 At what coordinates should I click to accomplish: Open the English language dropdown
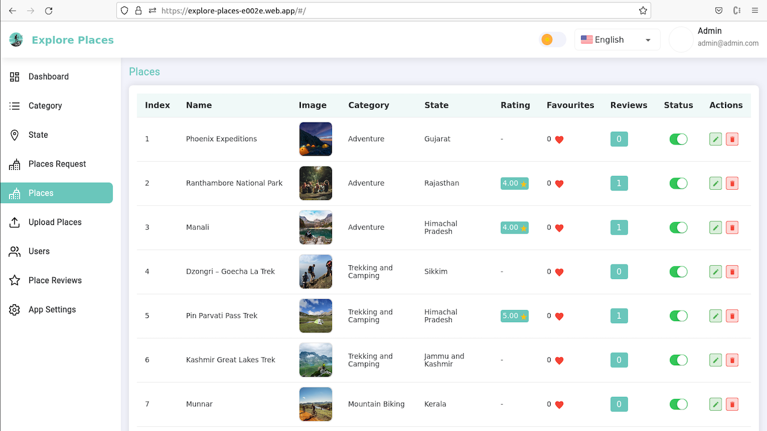tap(617, 39)
